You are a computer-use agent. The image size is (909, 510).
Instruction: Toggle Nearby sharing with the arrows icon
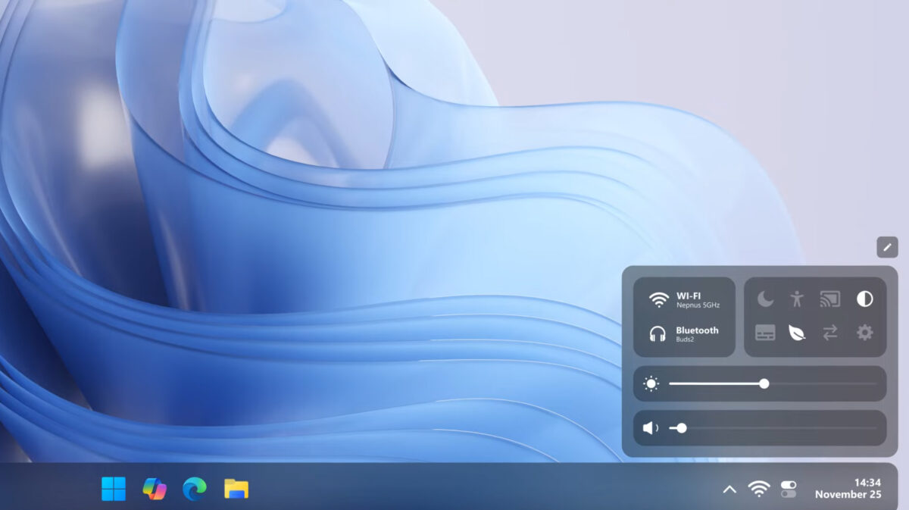pyautogui.click(x=832, y=333)
